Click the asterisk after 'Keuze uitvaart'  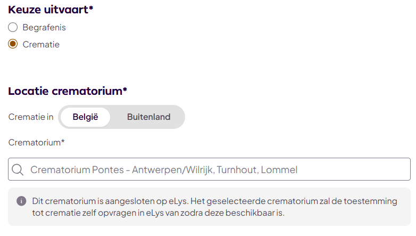coord(91,8)
